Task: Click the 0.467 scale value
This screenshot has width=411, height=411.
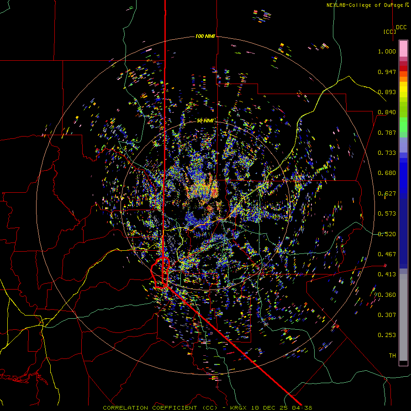Action: (x=387, y=254)
